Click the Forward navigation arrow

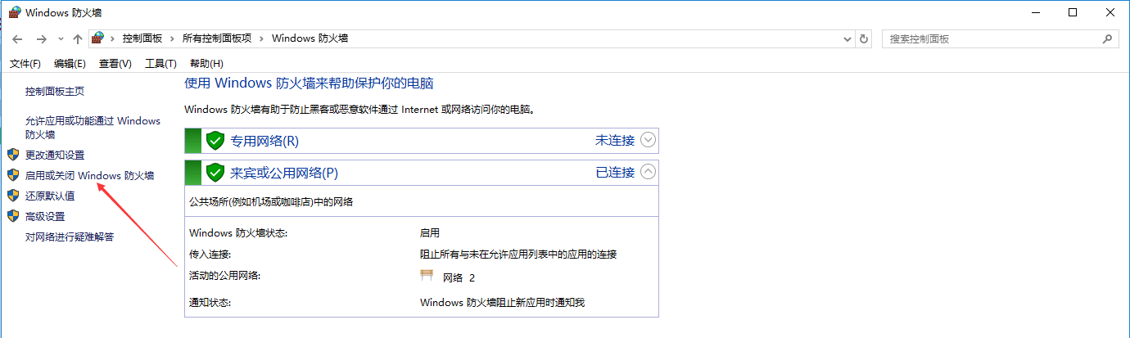pos(42,38)
